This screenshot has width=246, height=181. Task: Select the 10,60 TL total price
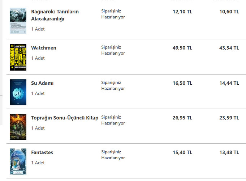point(229,12)
